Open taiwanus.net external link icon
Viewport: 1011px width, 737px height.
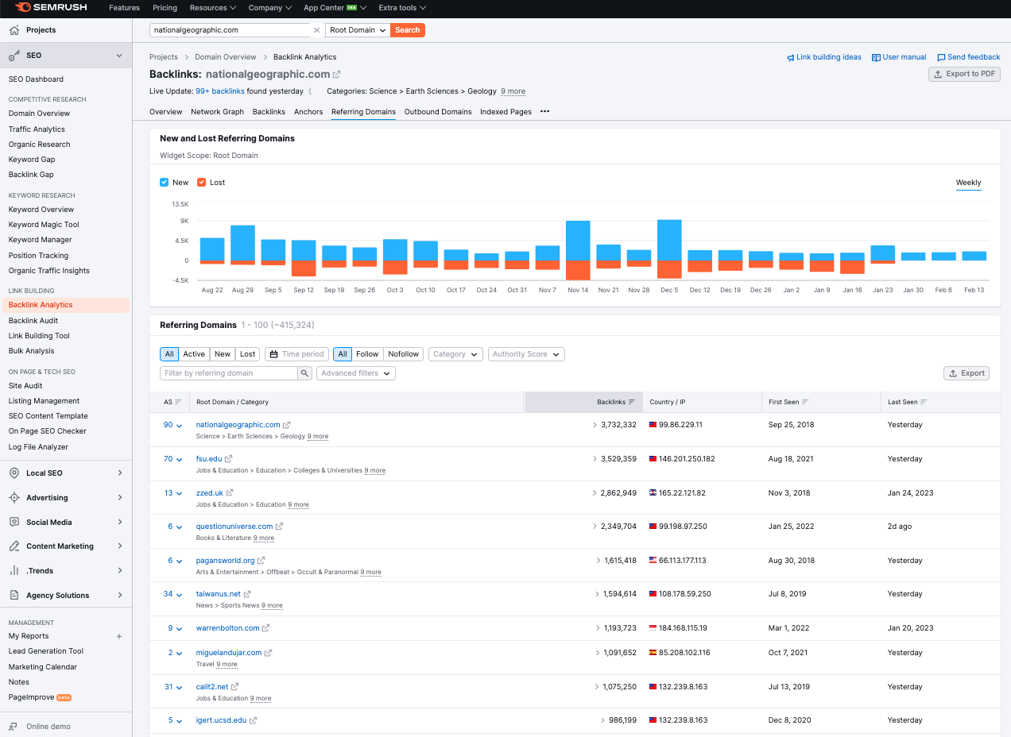(x=247, y=594)
